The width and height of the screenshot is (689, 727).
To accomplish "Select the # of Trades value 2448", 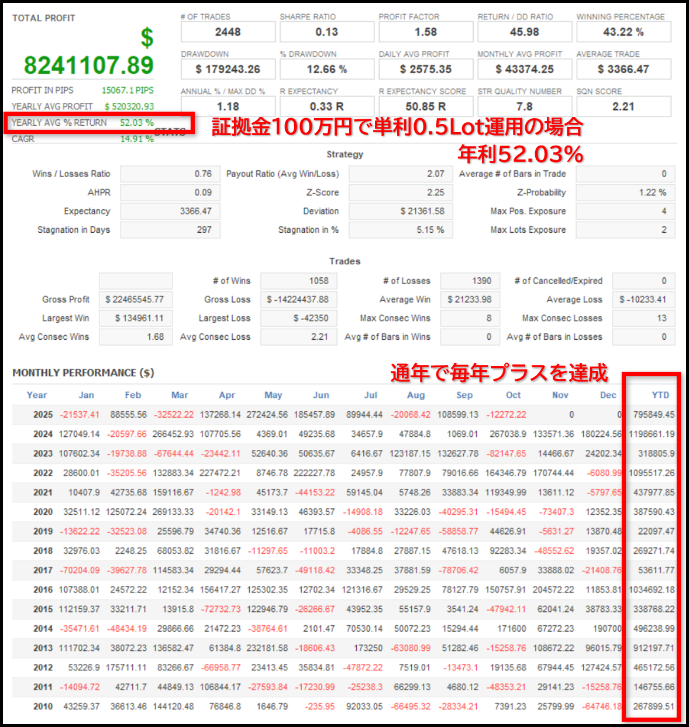I will [228, 32].
